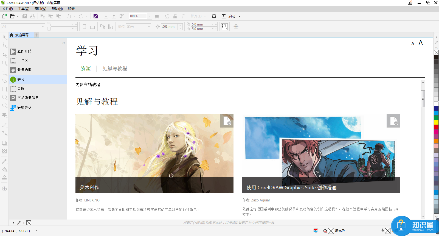Collapse the welcome sidebar with double chevron
The width and height of the screenshot is (439, 236).
point(64,43)
